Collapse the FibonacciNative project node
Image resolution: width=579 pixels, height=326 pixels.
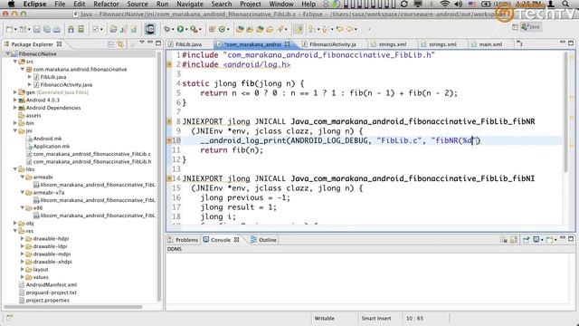tap(8, 54)
